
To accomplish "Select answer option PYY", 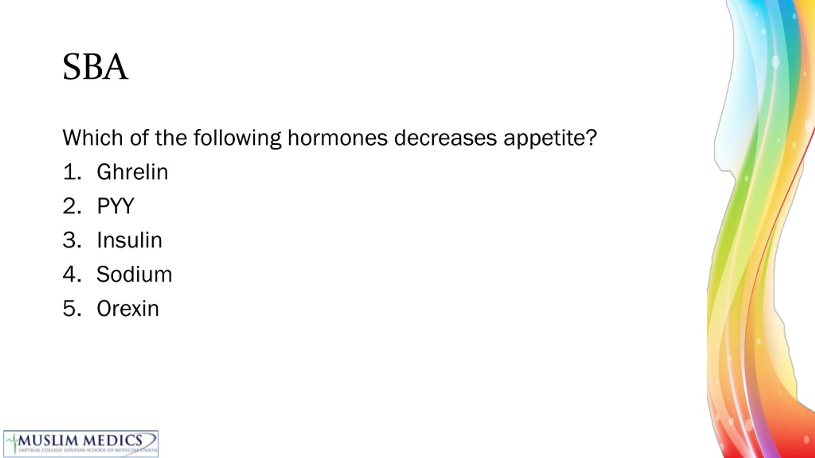I will coord(116,206).
